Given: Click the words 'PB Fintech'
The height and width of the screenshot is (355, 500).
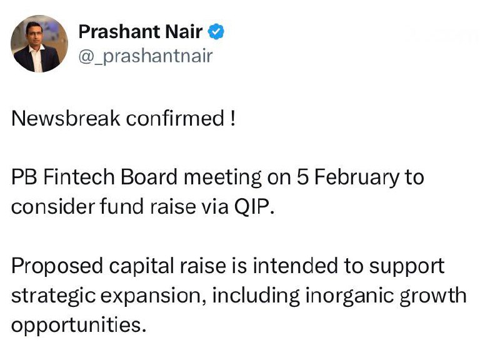Looking at the screenshot, I should click(x=63, y=177).
